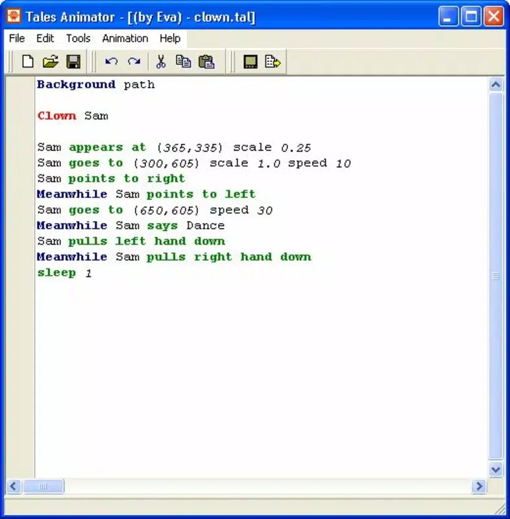This screenshot has width=510, height=519.
Task: Click the vertical scrollbar thumb
Action: [x=496, y=276]
